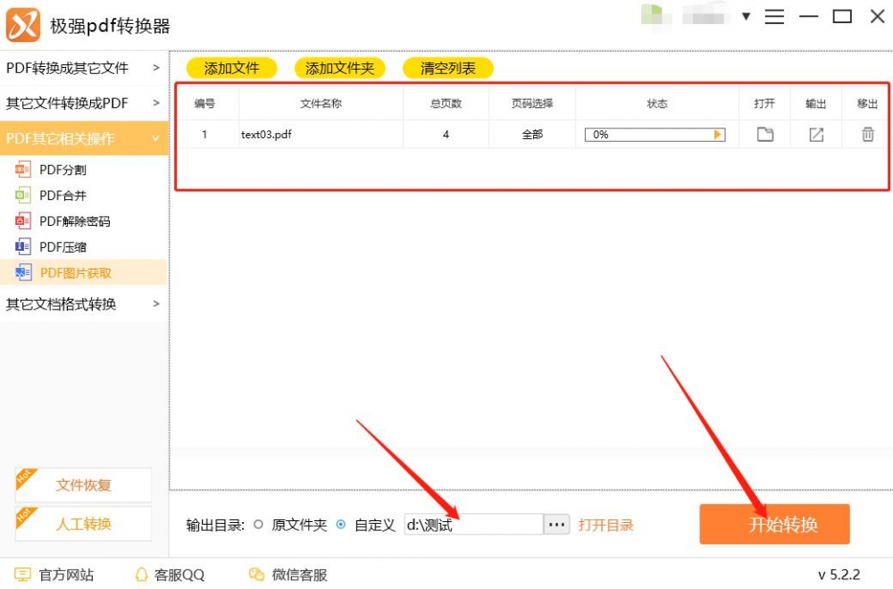Click the 输出 icon for text03.pdf
The width and height of the screenshot is (893, 589).
815,134
